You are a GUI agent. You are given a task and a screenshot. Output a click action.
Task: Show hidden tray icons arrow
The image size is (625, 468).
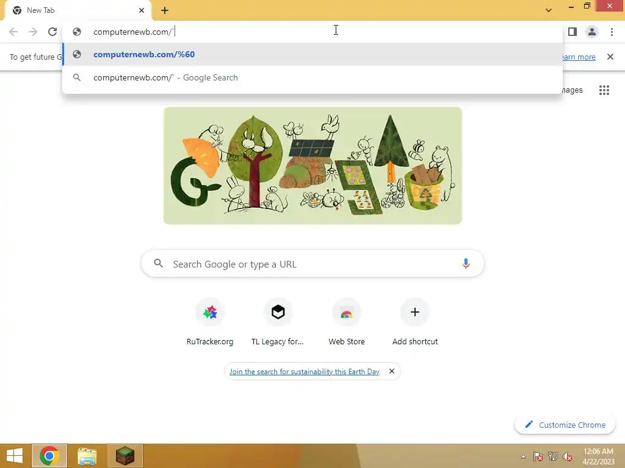(523, 456)
